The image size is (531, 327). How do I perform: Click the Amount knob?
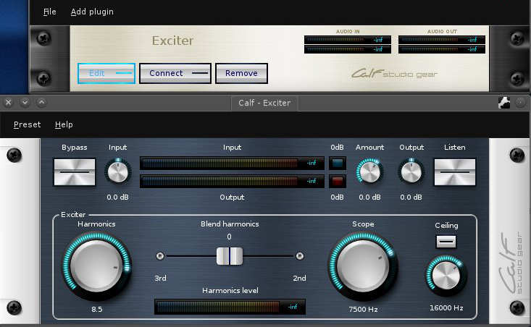[x=369, y=172]
